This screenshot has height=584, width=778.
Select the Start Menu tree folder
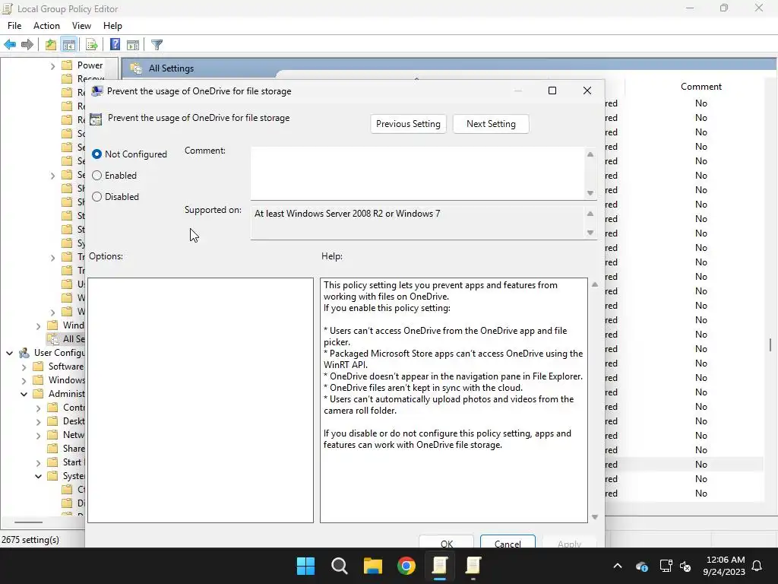click(x=66, y=462)
